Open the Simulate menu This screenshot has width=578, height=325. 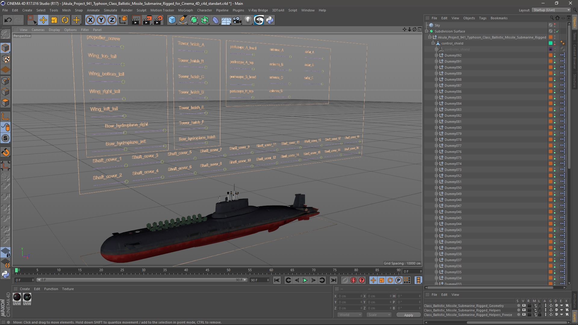[110, 10]
